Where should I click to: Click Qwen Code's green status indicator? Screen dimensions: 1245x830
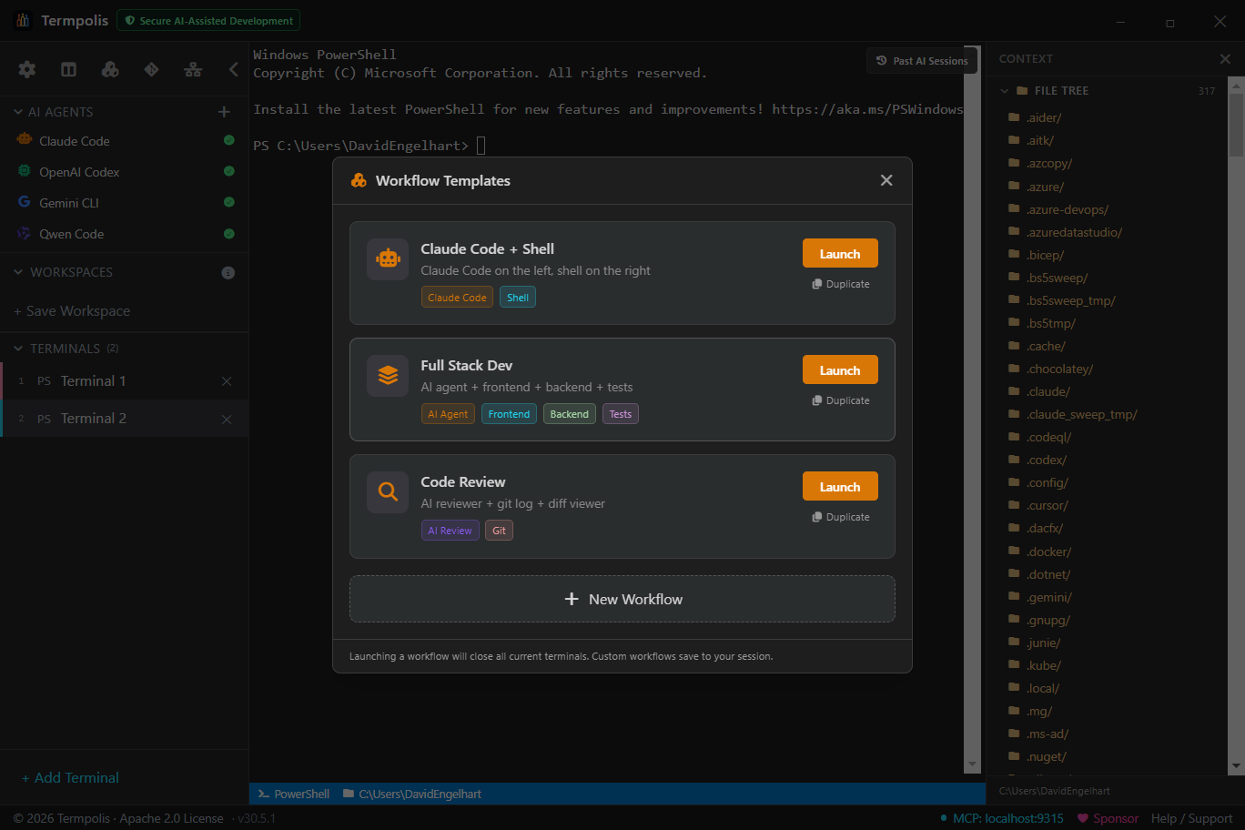(229, 234)
